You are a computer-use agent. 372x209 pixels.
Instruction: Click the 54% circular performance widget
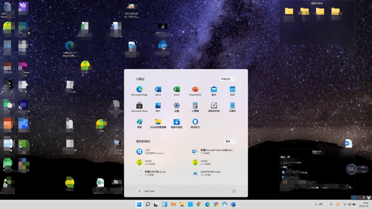click(x=351, y=169)
